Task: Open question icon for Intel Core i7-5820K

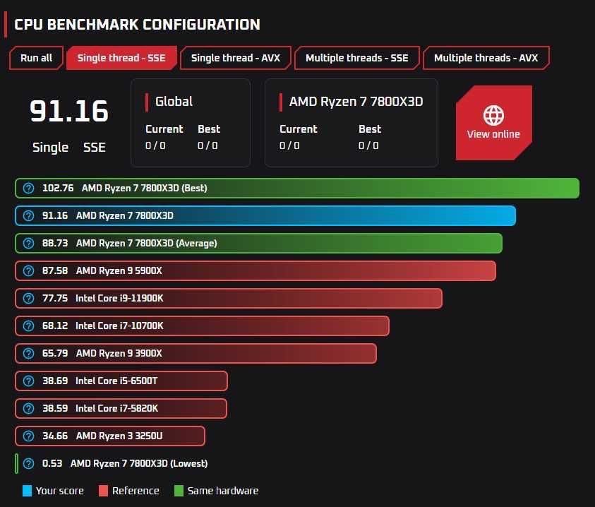Action: [x=28, y=408]
